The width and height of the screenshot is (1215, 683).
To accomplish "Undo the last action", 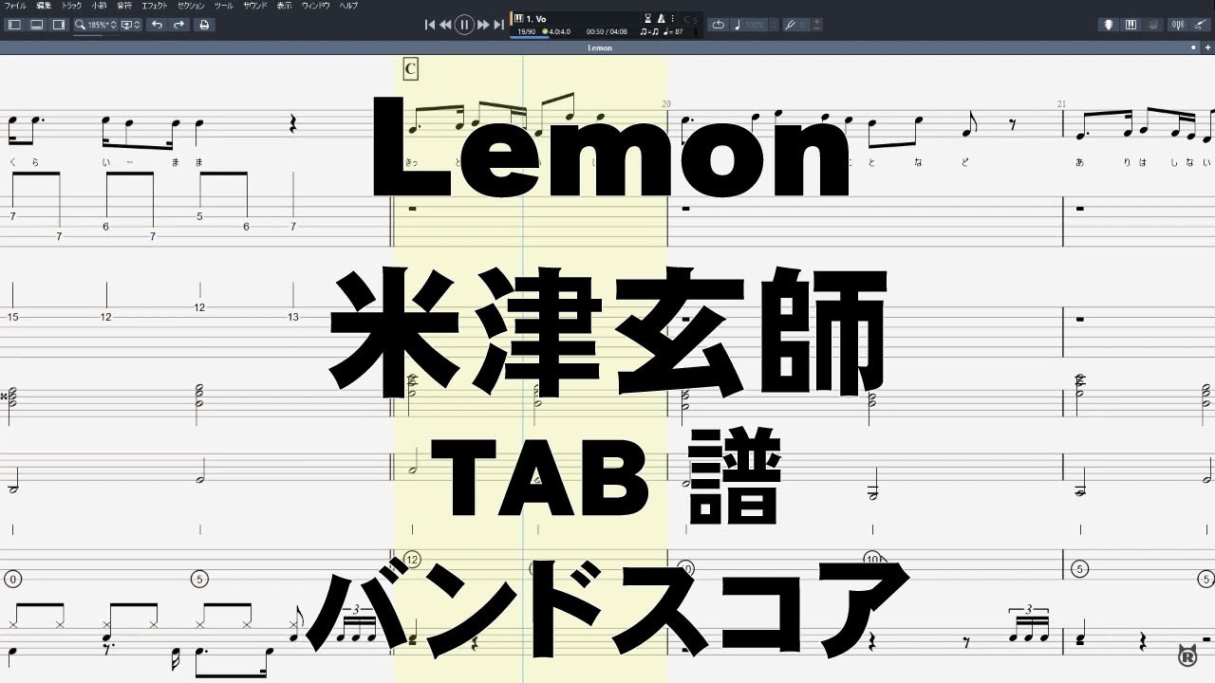I will [158, 25].
